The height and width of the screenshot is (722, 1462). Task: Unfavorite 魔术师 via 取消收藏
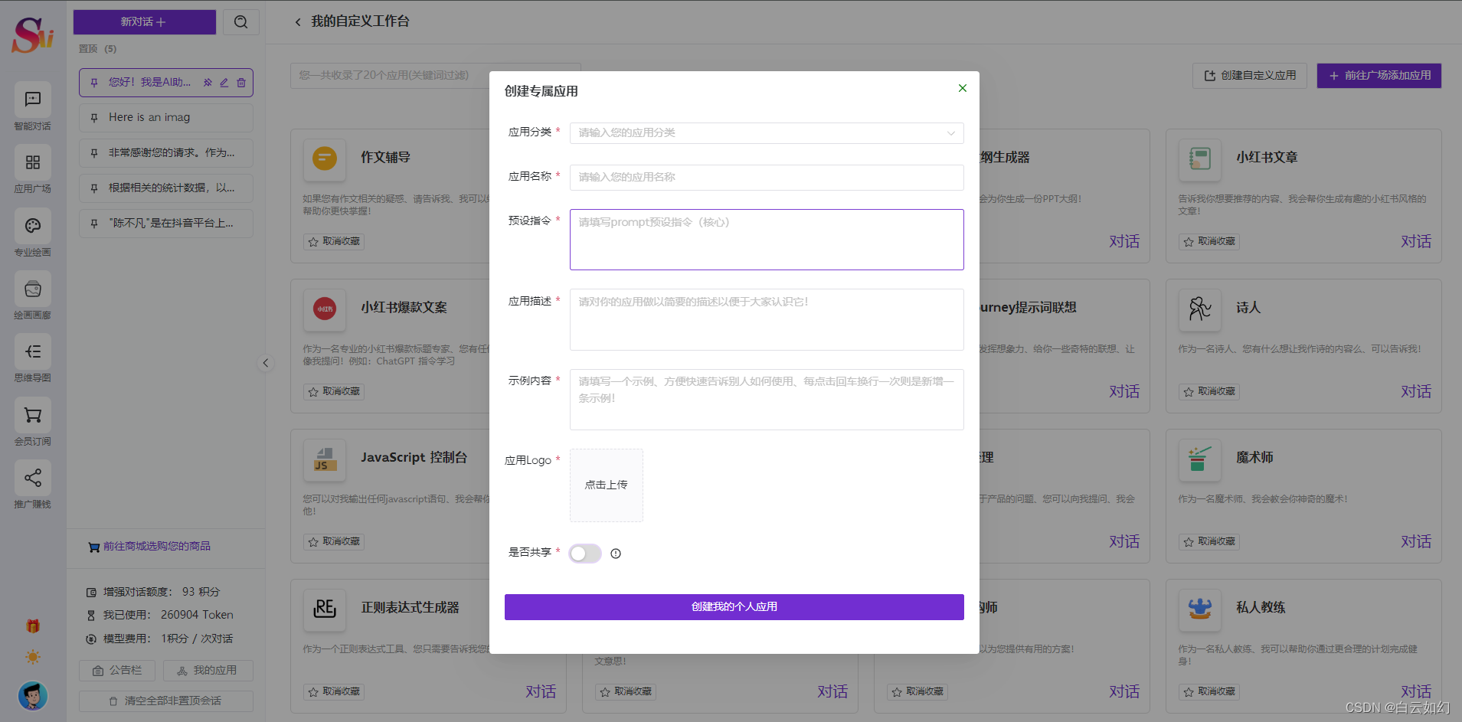click(1209, 541)
